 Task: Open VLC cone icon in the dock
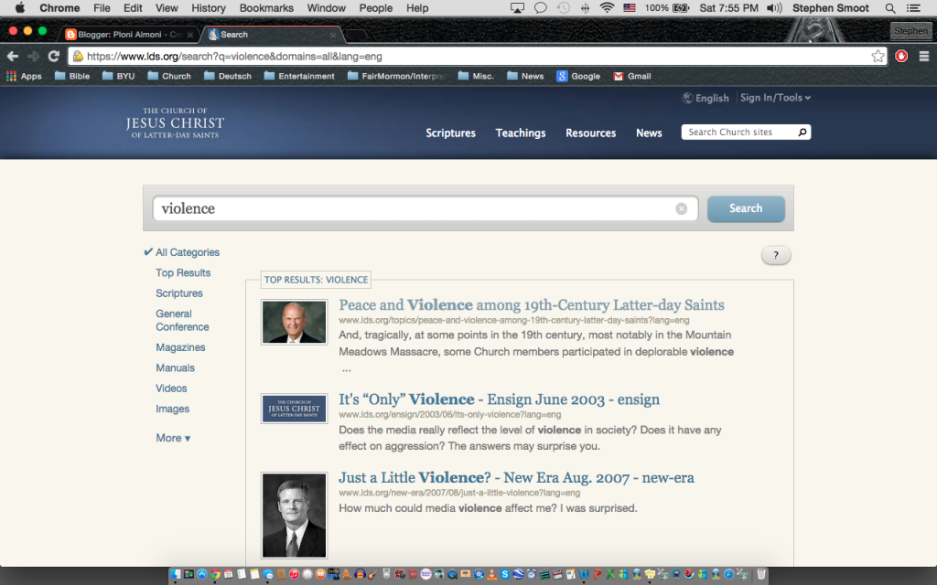(x=491, y=574)
